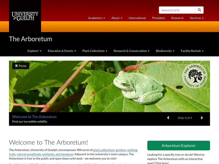Screen dimensions: 219x164
Task: Open Plant Collections menu
Action: click(95, 51)
